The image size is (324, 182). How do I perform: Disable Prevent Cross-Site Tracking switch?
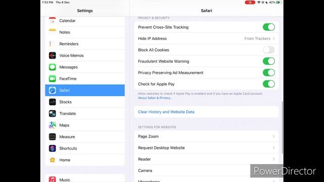click(x=269, y=27)
